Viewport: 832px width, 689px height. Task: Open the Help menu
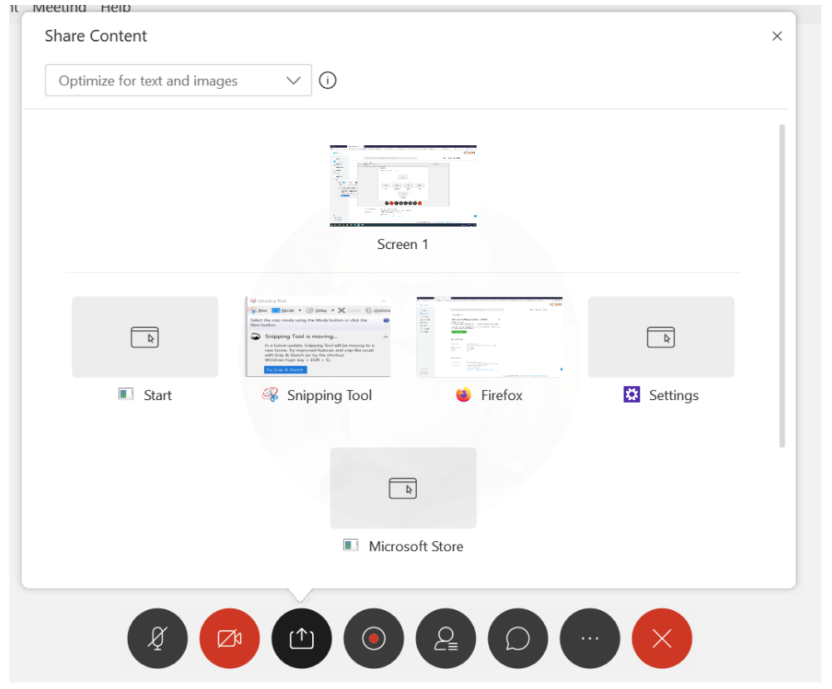click(x=115, y=7)
